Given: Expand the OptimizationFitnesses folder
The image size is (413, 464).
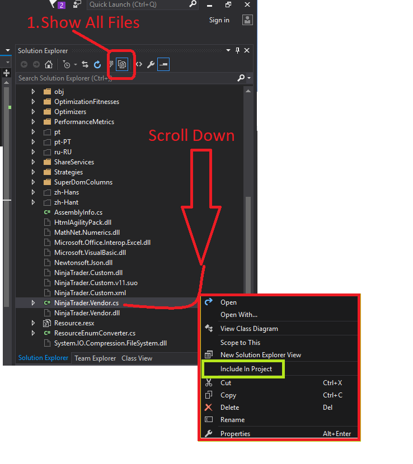Looking at the screenshot, I should tap(33, 102).
